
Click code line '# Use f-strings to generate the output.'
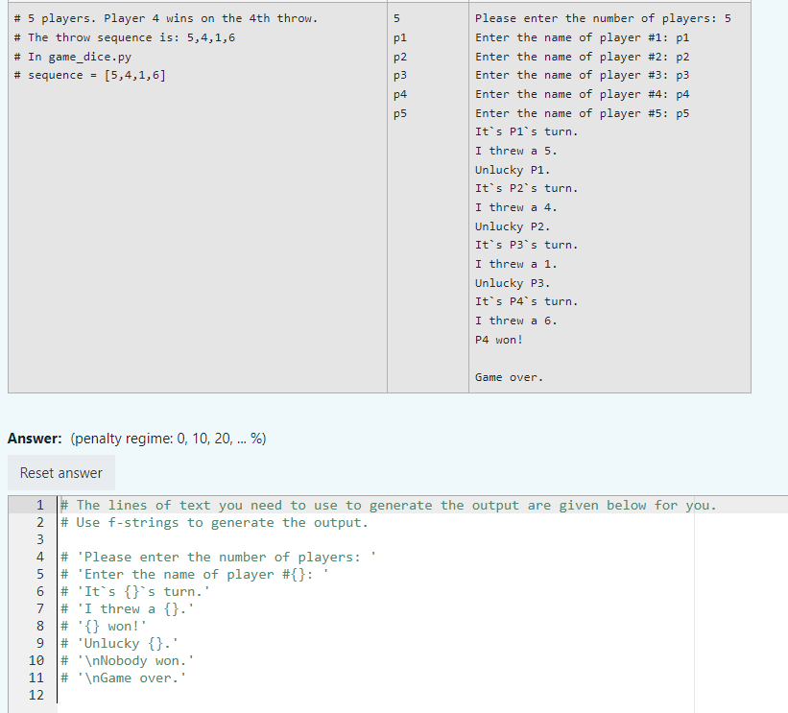pyautogui.click(x=215, y=523)
